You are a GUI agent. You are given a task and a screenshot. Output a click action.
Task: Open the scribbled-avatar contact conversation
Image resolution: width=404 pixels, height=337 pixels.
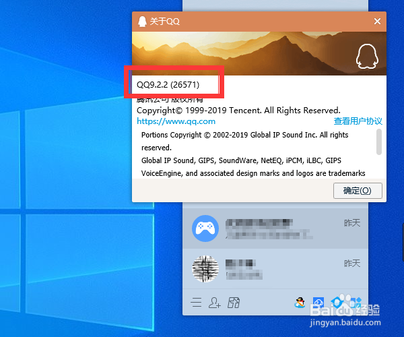pyautogui.click(x=275, y=269)
